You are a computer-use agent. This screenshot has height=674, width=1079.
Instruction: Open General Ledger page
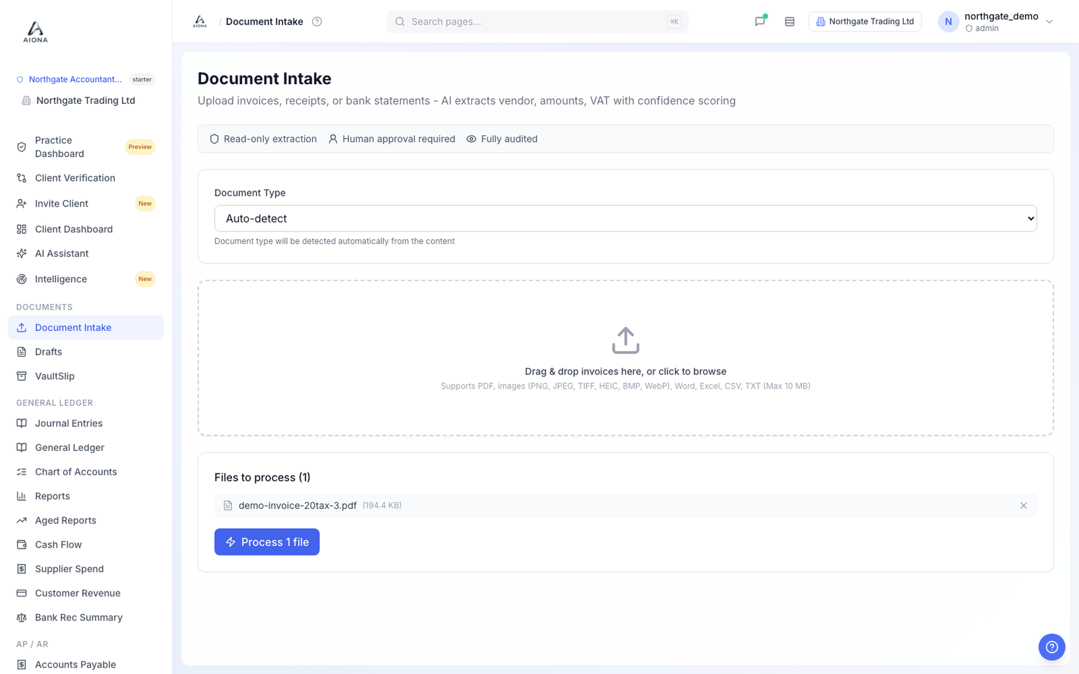[85, 448]
